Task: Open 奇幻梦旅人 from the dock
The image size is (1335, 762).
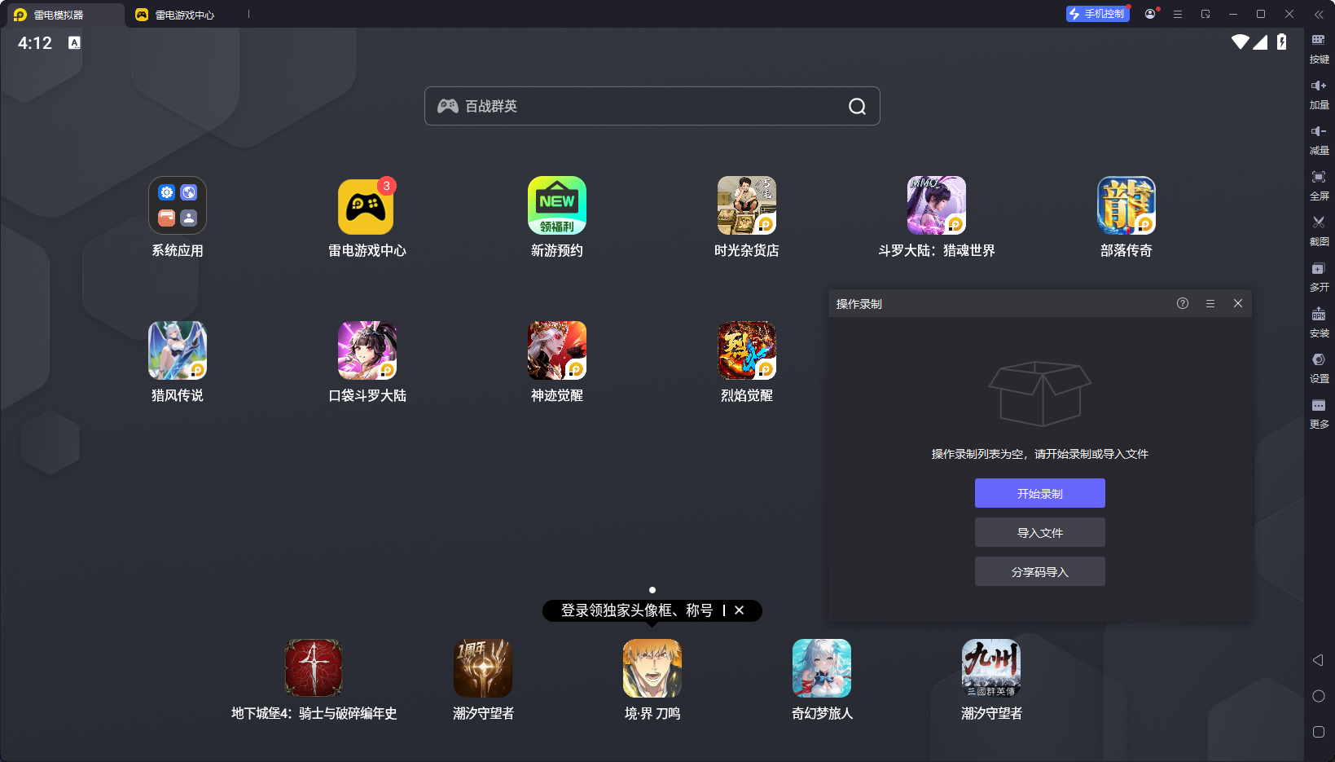Action: (822, 668)
